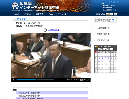Open the FAQ navigation item
Image resolution: width=129 pixels, height=99 pixels.
coord(51,14)
